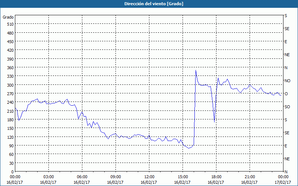Select the 06:00 time axis label
This screenshot has height=186, width=298.
point(82,177)
